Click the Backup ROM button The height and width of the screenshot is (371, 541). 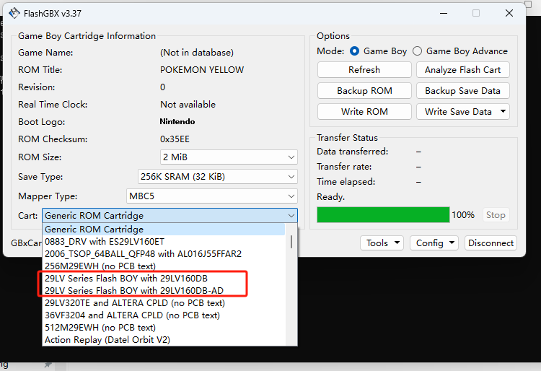364,91
